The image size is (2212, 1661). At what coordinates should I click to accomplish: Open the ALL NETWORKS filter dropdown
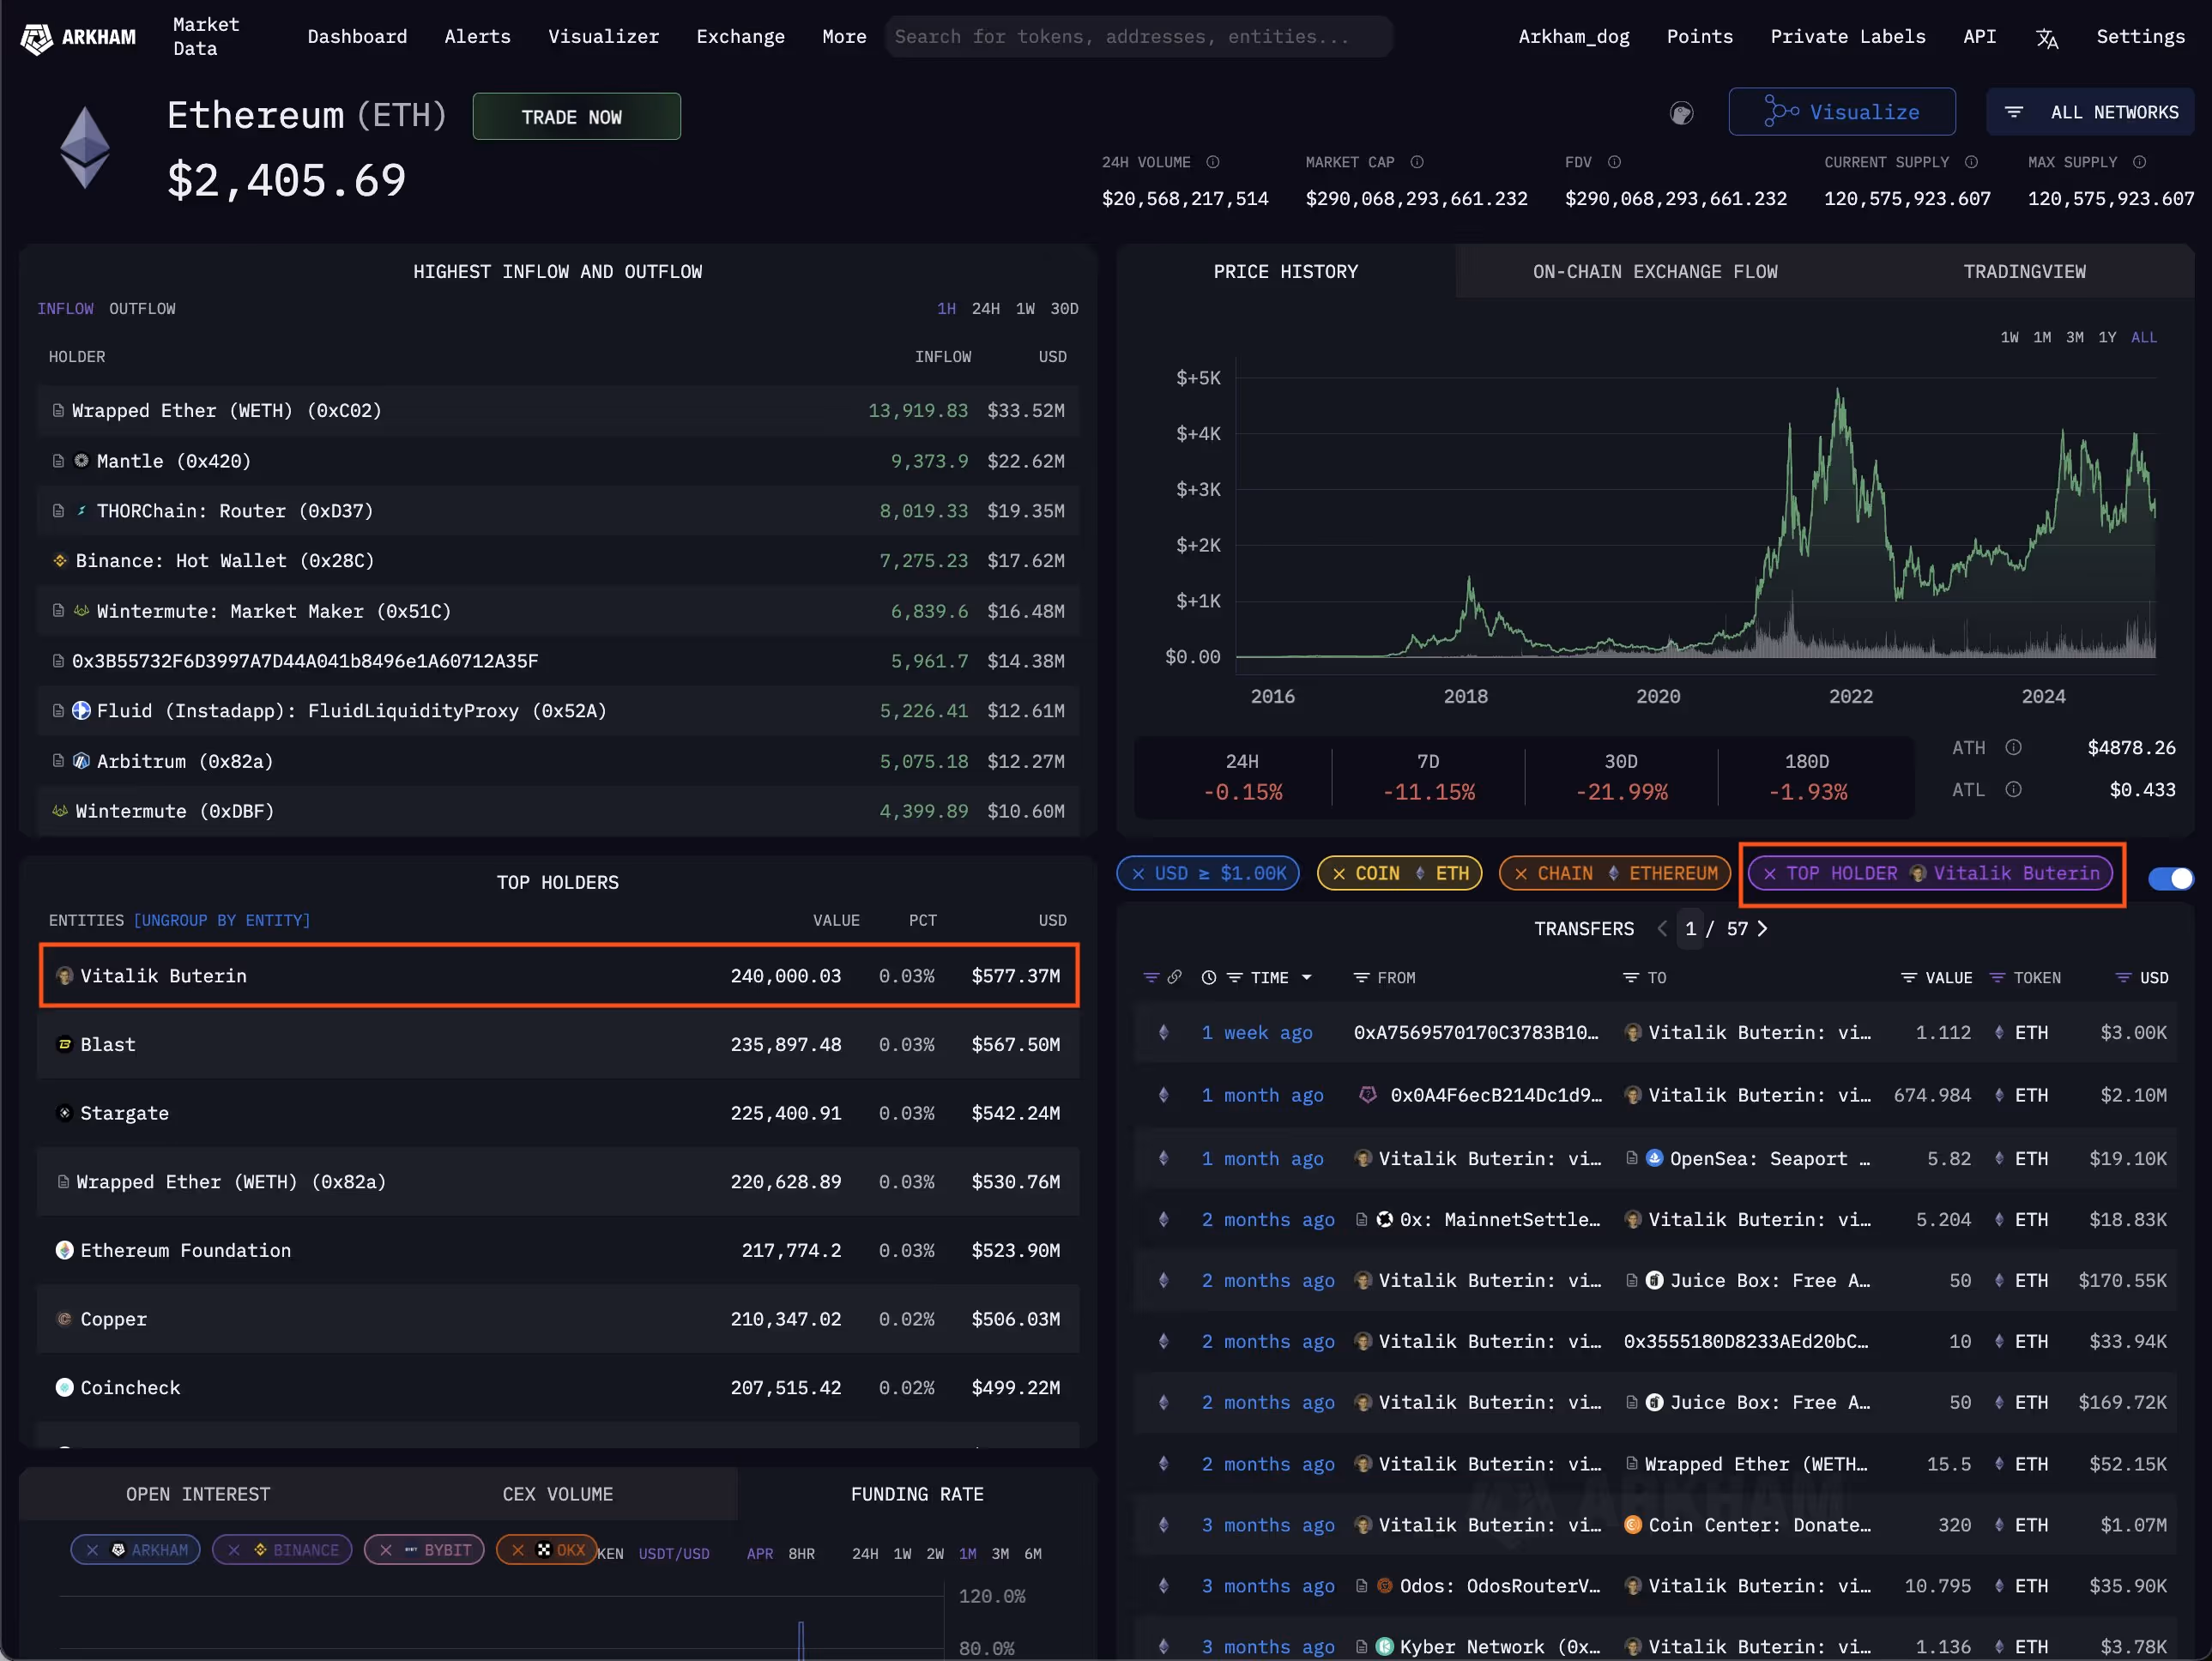point(2090,112)
